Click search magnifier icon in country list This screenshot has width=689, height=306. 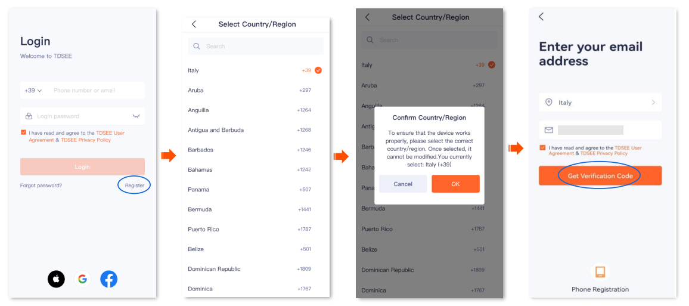pos(197,47)
